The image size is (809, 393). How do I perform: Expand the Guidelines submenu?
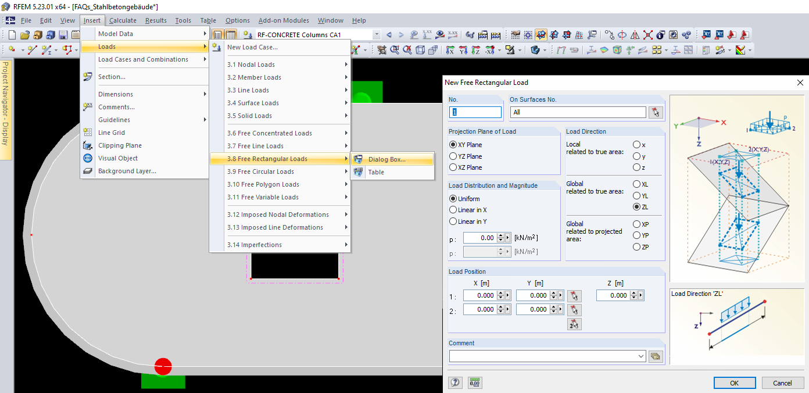pos(145,120)
